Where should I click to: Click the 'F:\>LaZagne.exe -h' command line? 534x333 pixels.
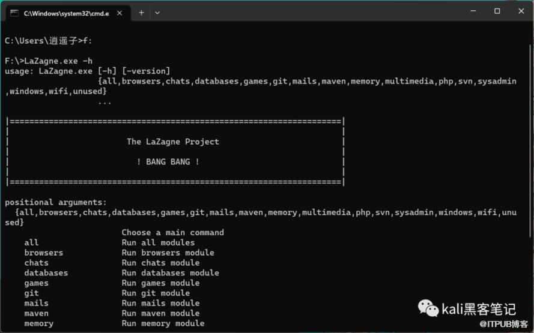(49, 61)
